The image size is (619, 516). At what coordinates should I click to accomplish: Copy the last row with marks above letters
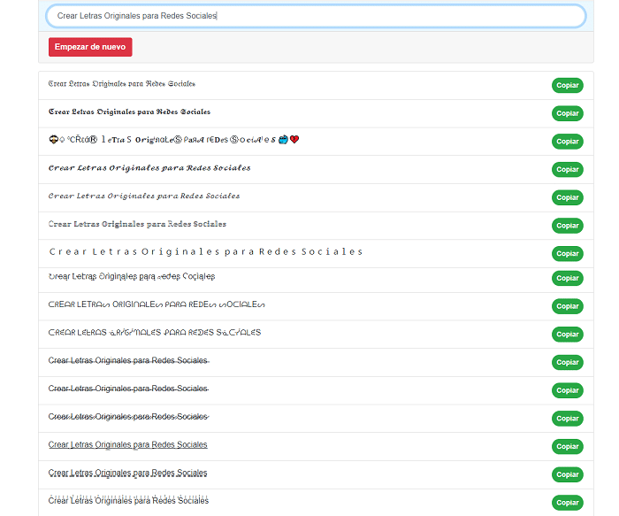point(567,502)
